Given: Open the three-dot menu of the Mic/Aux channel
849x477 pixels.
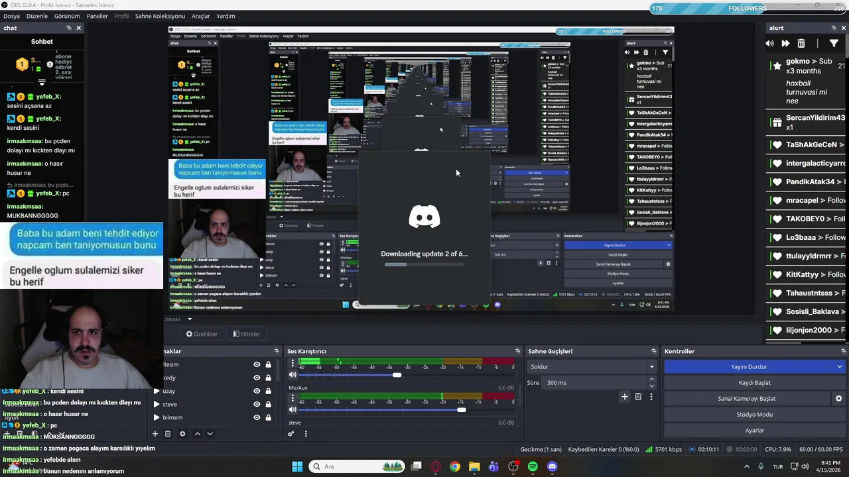Looking at the screenshot, I should pyautogui.click(x=293, y=398).
